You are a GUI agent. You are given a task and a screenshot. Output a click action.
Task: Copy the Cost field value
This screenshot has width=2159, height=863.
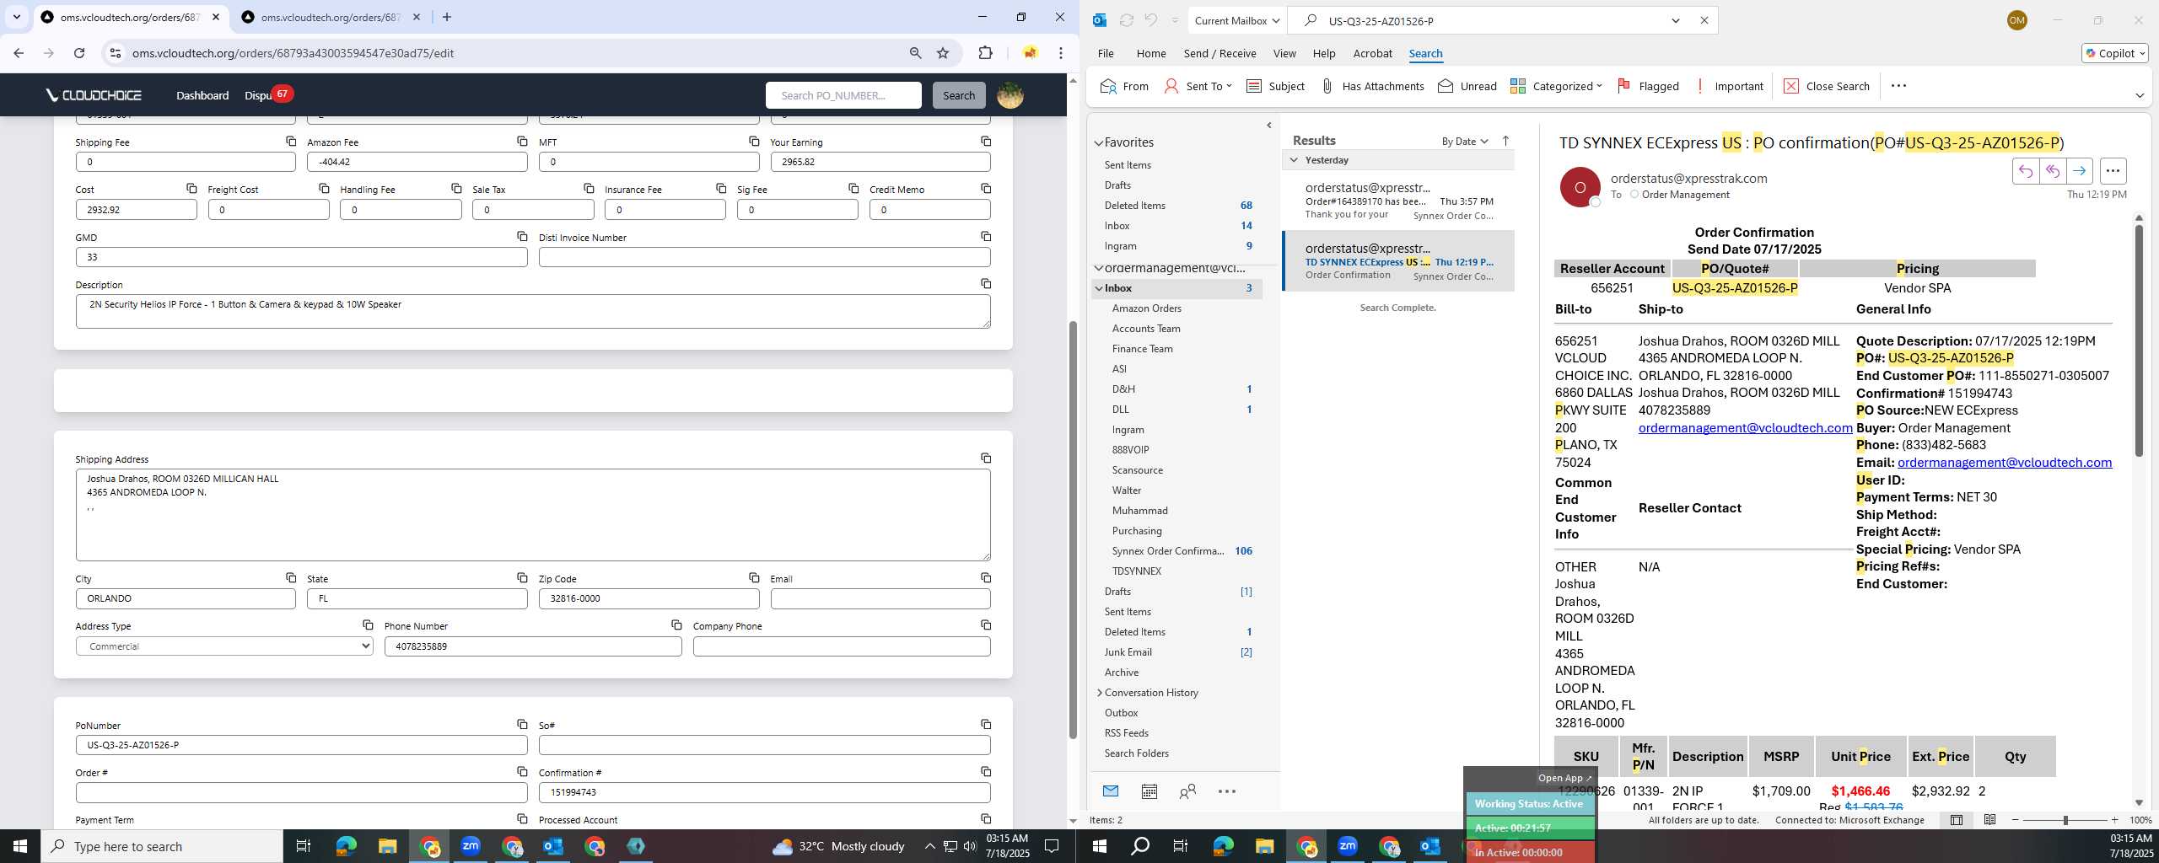191,189
